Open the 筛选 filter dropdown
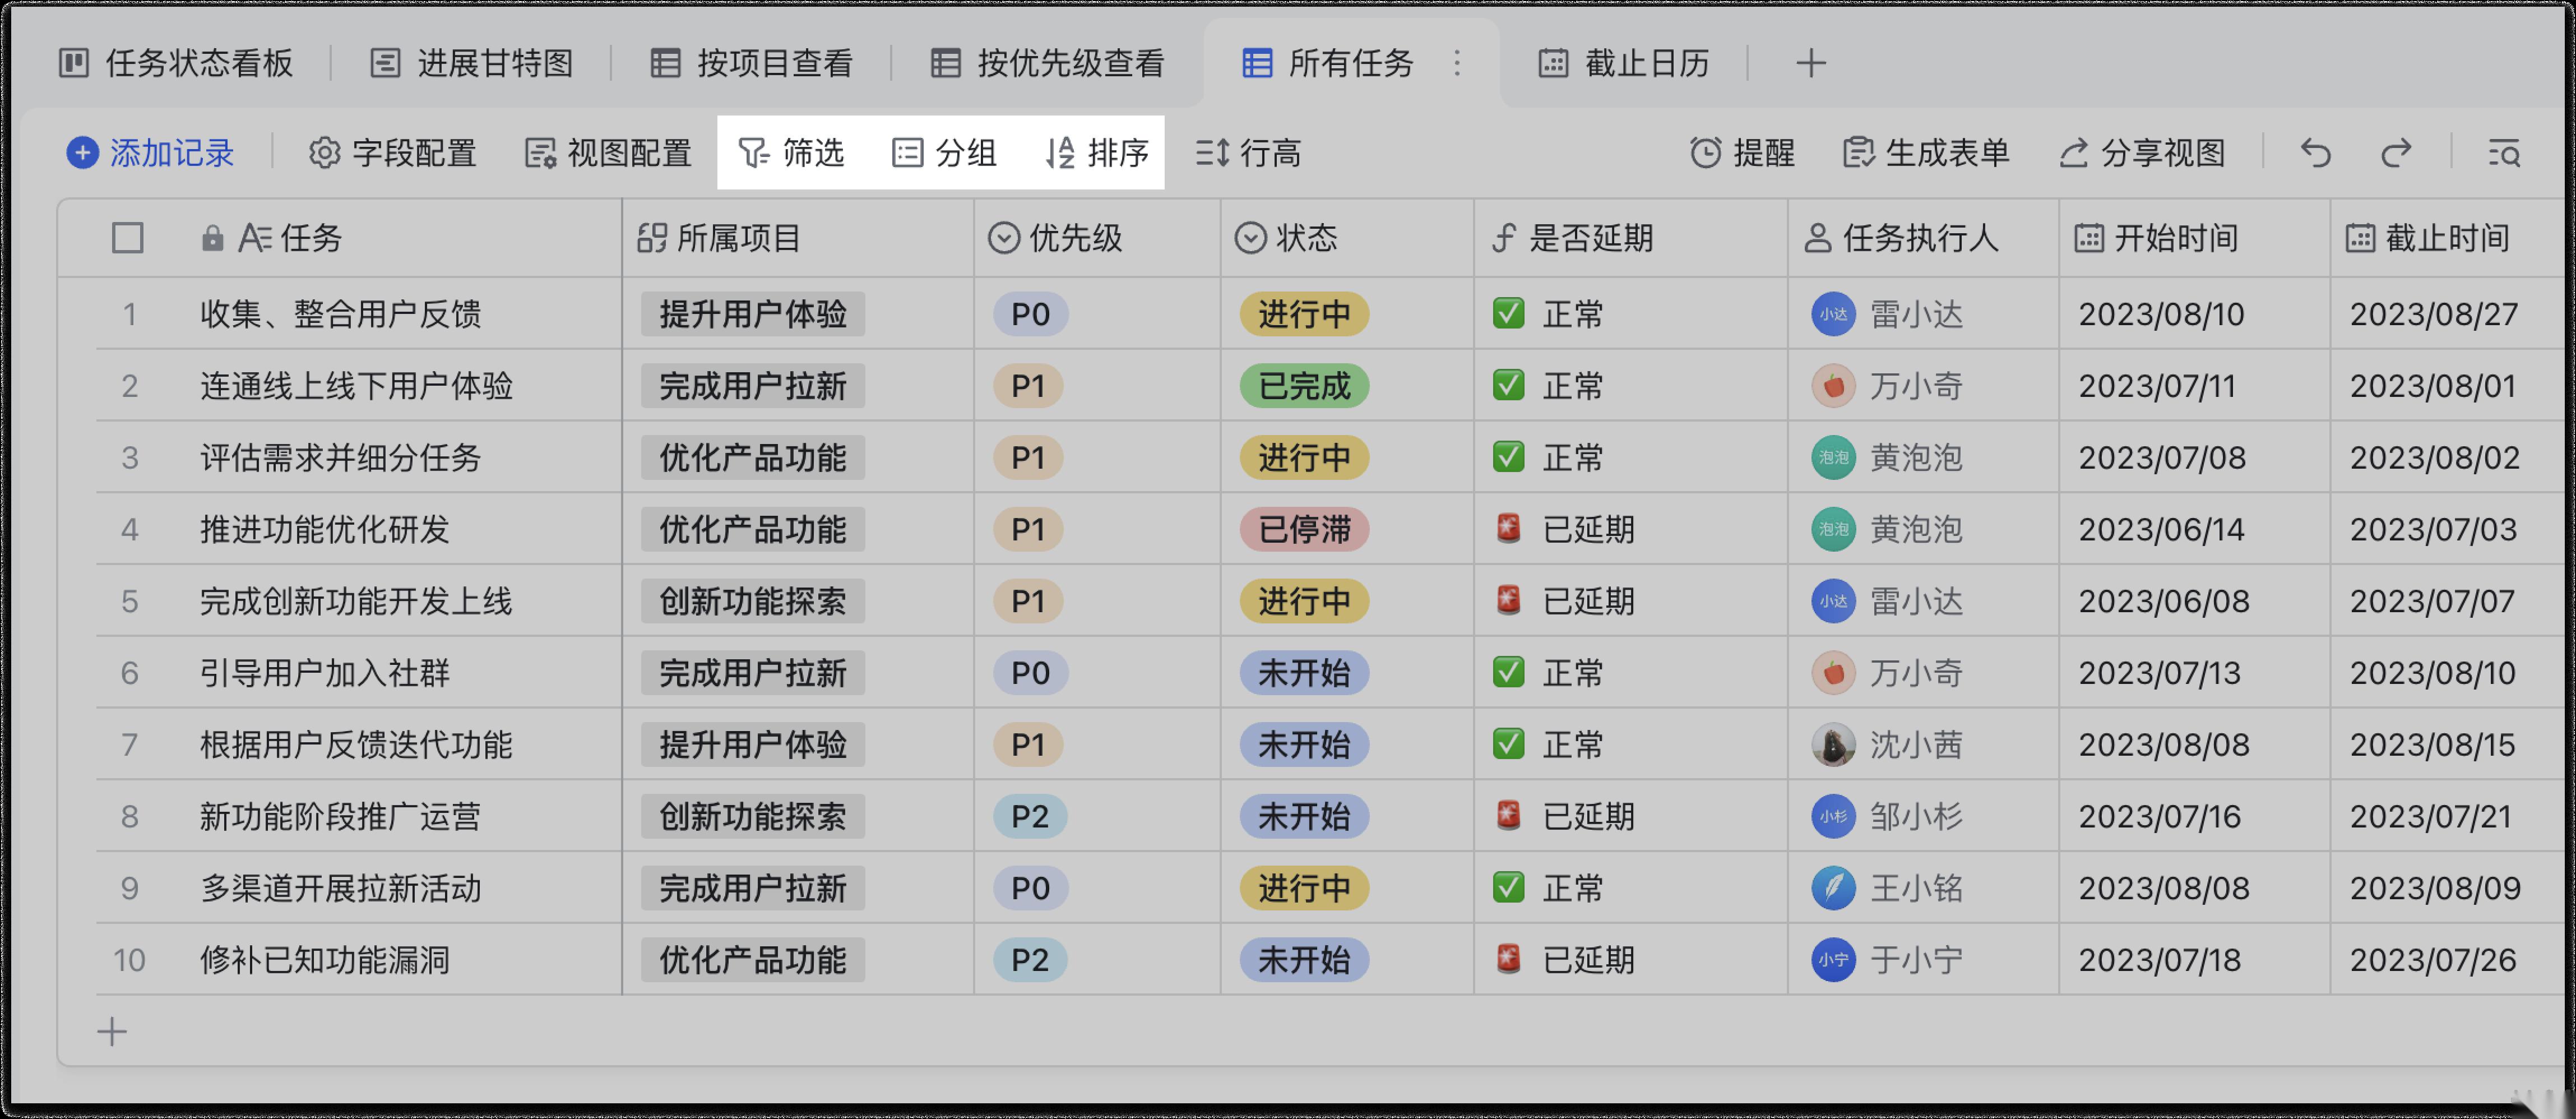This screenshot has height=1119, width=2576. tap(791, 153)
